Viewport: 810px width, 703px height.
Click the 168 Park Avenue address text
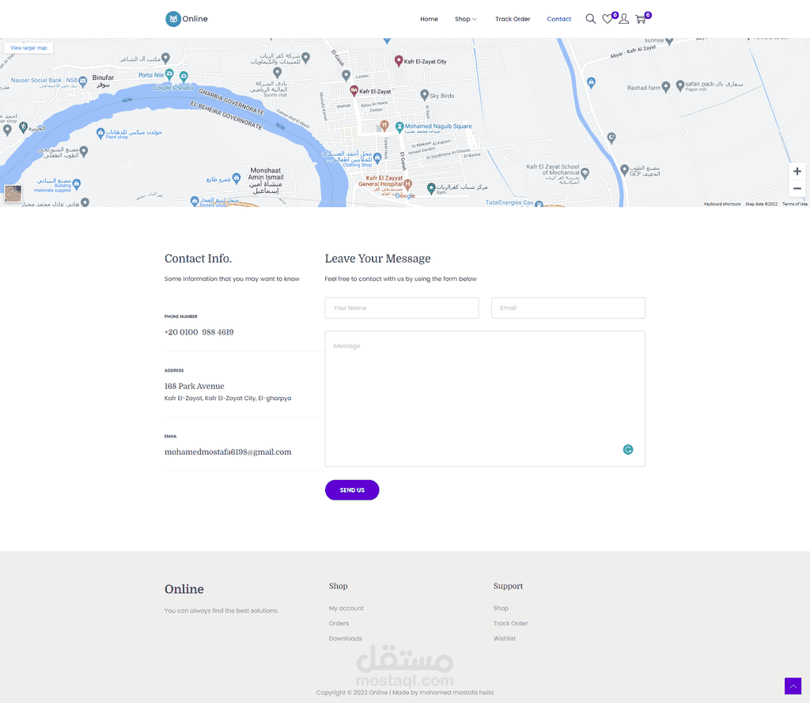pyautogui.click(x=195, y=386)
